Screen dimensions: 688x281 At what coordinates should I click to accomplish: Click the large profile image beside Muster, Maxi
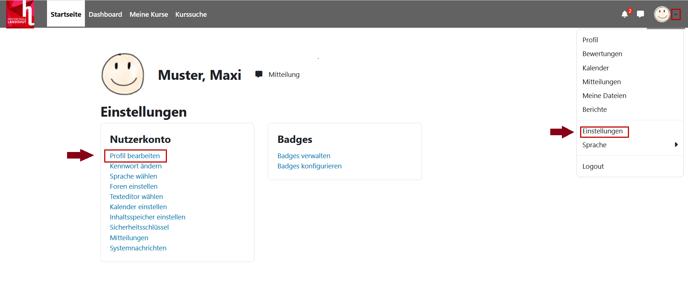[x=123, y=74]
